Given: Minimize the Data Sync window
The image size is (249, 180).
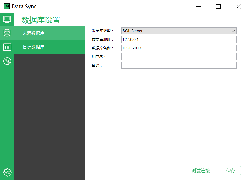Looking at the screenshot, I should click(198, 6).
